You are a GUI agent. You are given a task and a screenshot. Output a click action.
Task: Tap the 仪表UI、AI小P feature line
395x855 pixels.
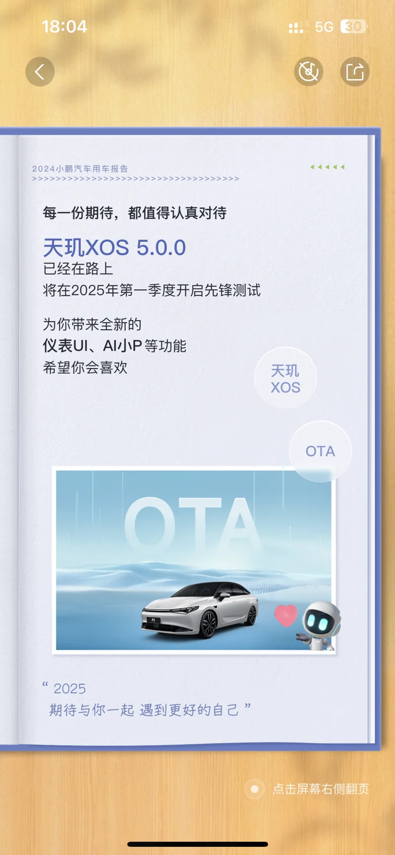point(114,346)
